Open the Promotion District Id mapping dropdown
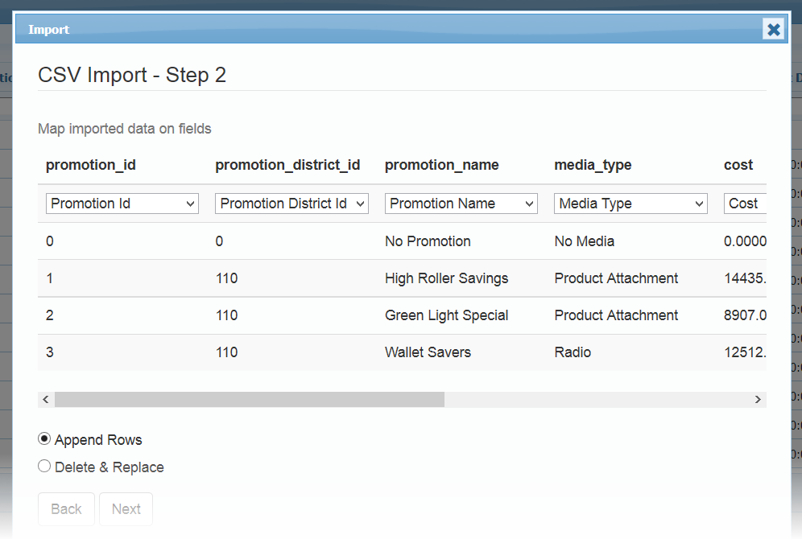Image resolution: width=802 pixels, height=539 pixels. [x=291, y=204]
